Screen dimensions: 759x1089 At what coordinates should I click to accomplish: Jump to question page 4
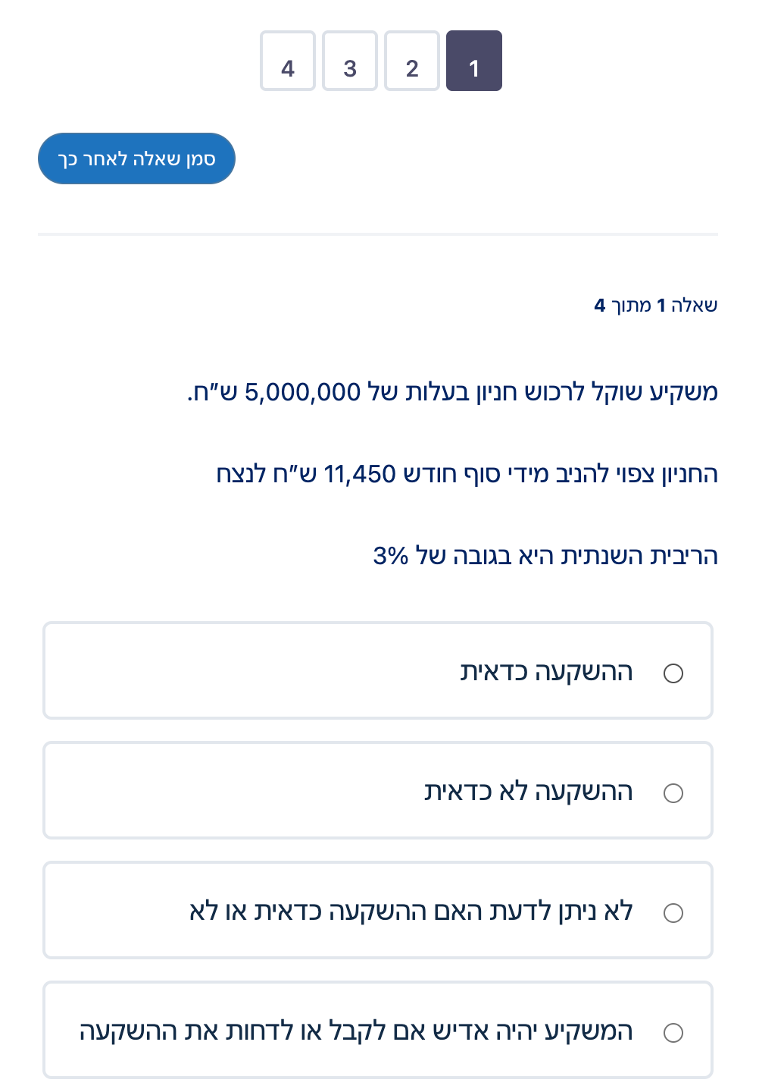pyautogui.click(x=287, y=61)
